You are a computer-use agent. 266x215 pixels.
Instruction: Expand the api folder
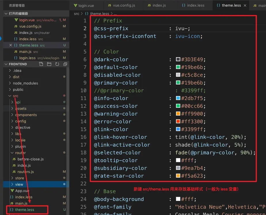(x=12, y=102)
